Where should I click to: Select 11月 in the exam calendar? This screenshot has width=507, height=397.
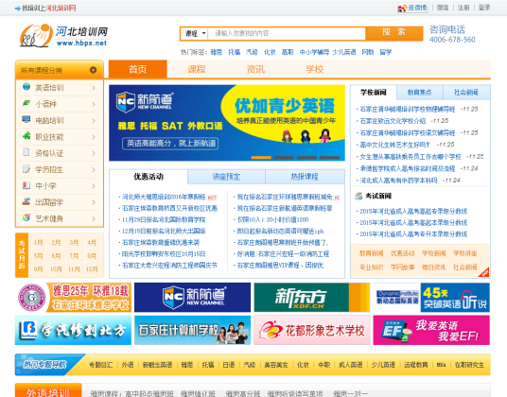(x=74, y=269)
